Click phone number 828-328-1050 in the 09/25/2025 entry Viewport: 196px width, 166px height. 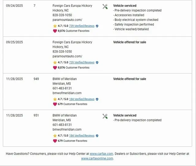[x=62, y=52]
